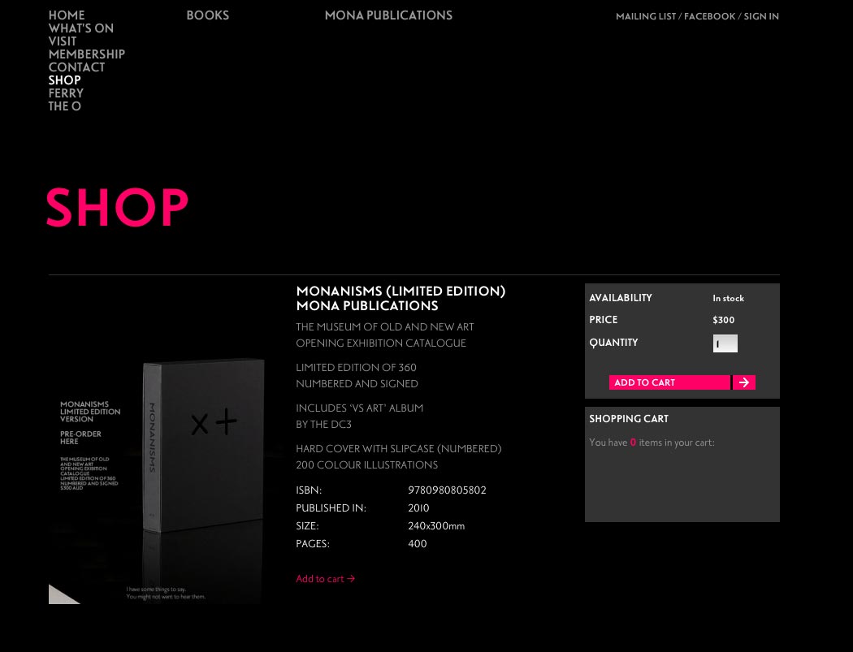Click the pages value 400
The width and height of the screenshot is (853, 652).
[418, 544]
